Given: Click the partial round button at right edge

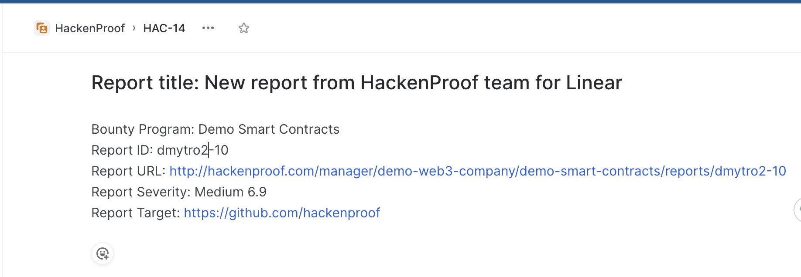Looking at the screenshot, I should pos(798,210).
